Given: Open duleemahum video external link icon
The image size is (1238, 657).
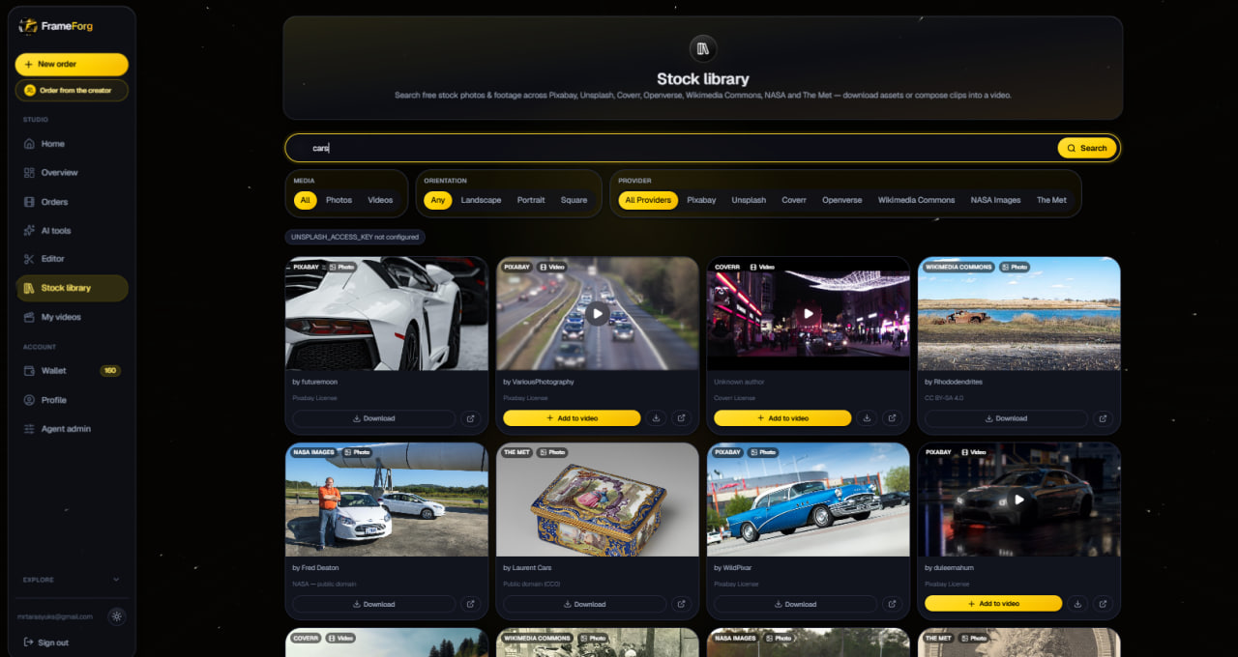Looking at the screenshot, I should tap(1104, 604).
